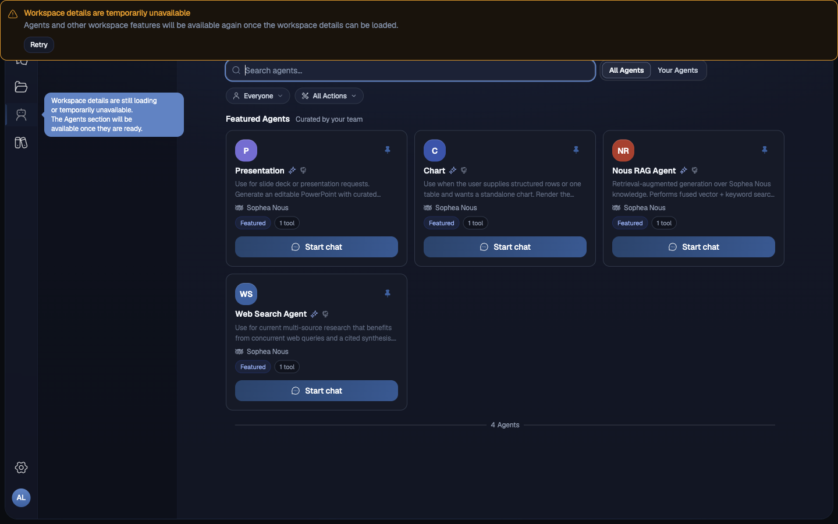Click the pin icon on Chart card

[x=576, y=150]
